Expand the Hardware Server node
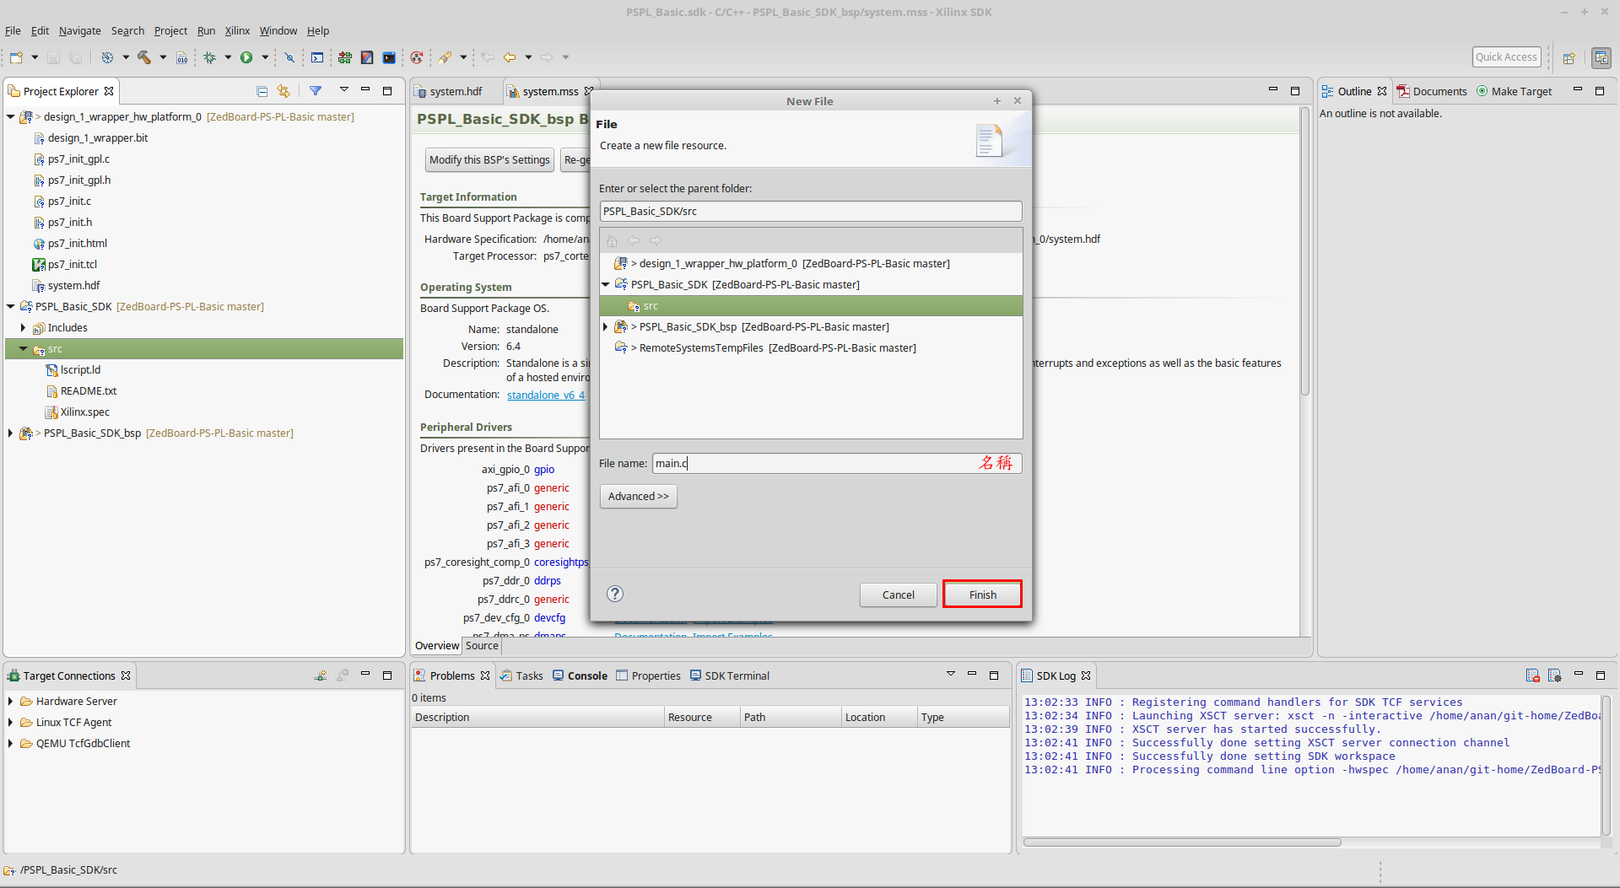Image resolution: width=1620 pixels, height=888 pixels. (x=11, y=702)
